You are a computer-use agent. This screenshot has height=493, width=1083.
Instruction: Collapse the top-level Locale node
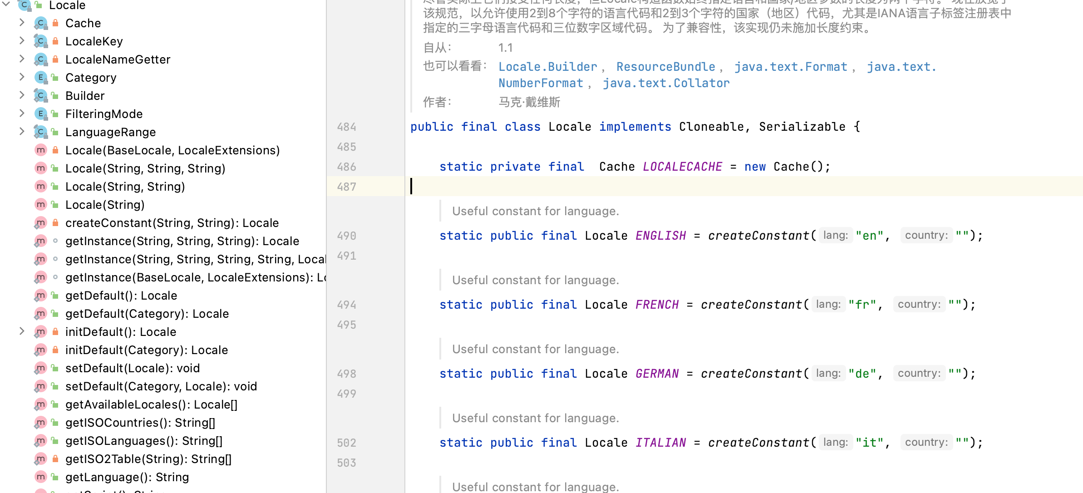(x=6, y=5)
